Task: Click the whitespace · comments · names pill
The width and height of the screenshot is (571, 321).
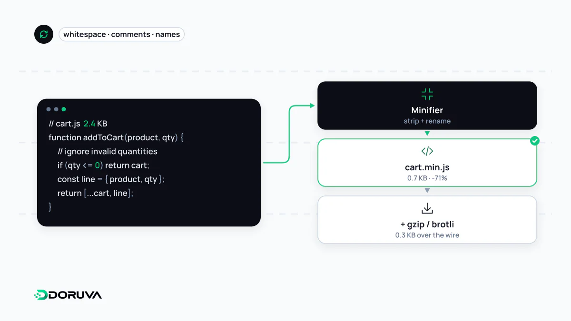Action: click(x=121, y=34)
